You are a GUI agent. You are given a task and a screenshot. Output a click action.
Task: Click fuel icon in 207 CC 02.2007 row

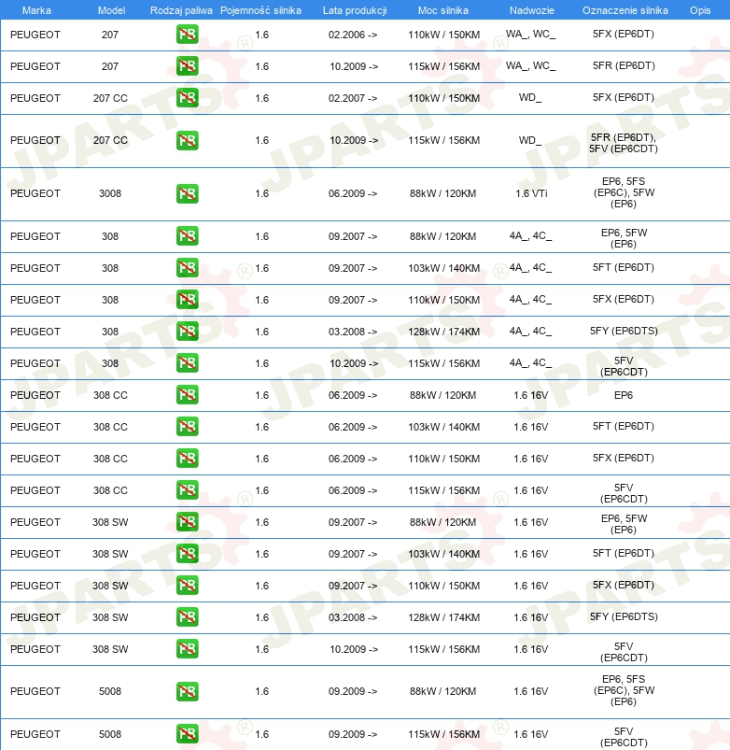[188, 98]
